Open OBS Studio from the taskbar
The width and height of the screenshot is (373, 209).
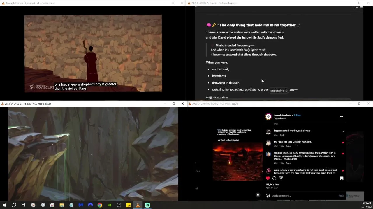pos(119,205)
